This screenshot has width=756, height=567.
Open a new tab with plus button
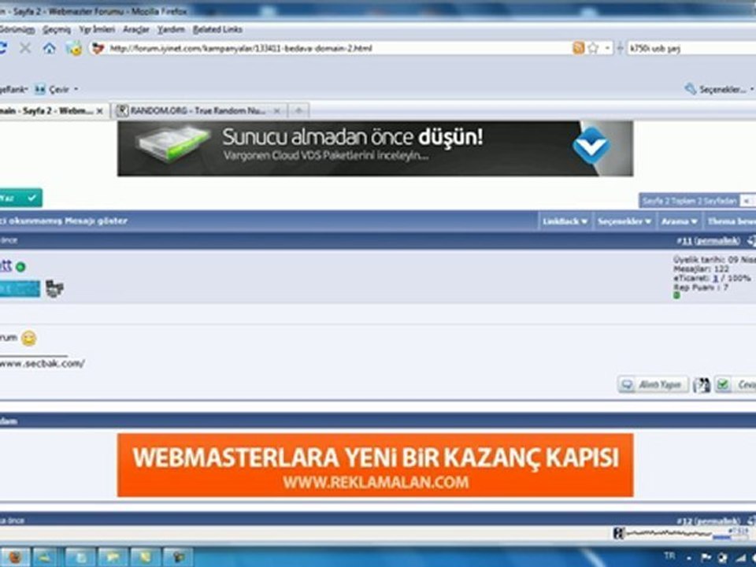(x=299, y=111)
